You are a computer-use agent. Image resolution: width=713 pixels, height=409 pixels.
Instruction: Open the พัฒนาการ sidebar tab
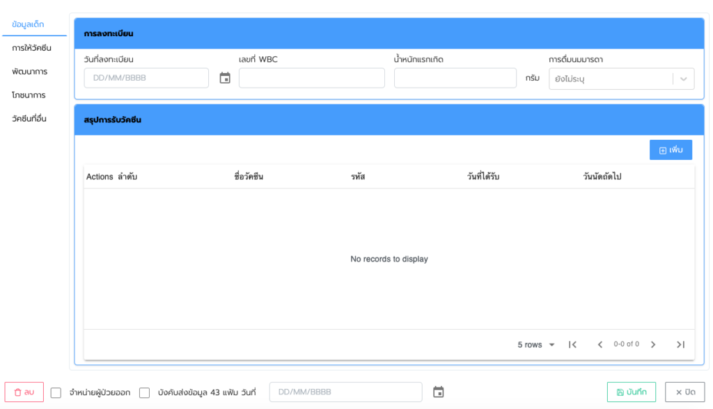pos(30,72)
